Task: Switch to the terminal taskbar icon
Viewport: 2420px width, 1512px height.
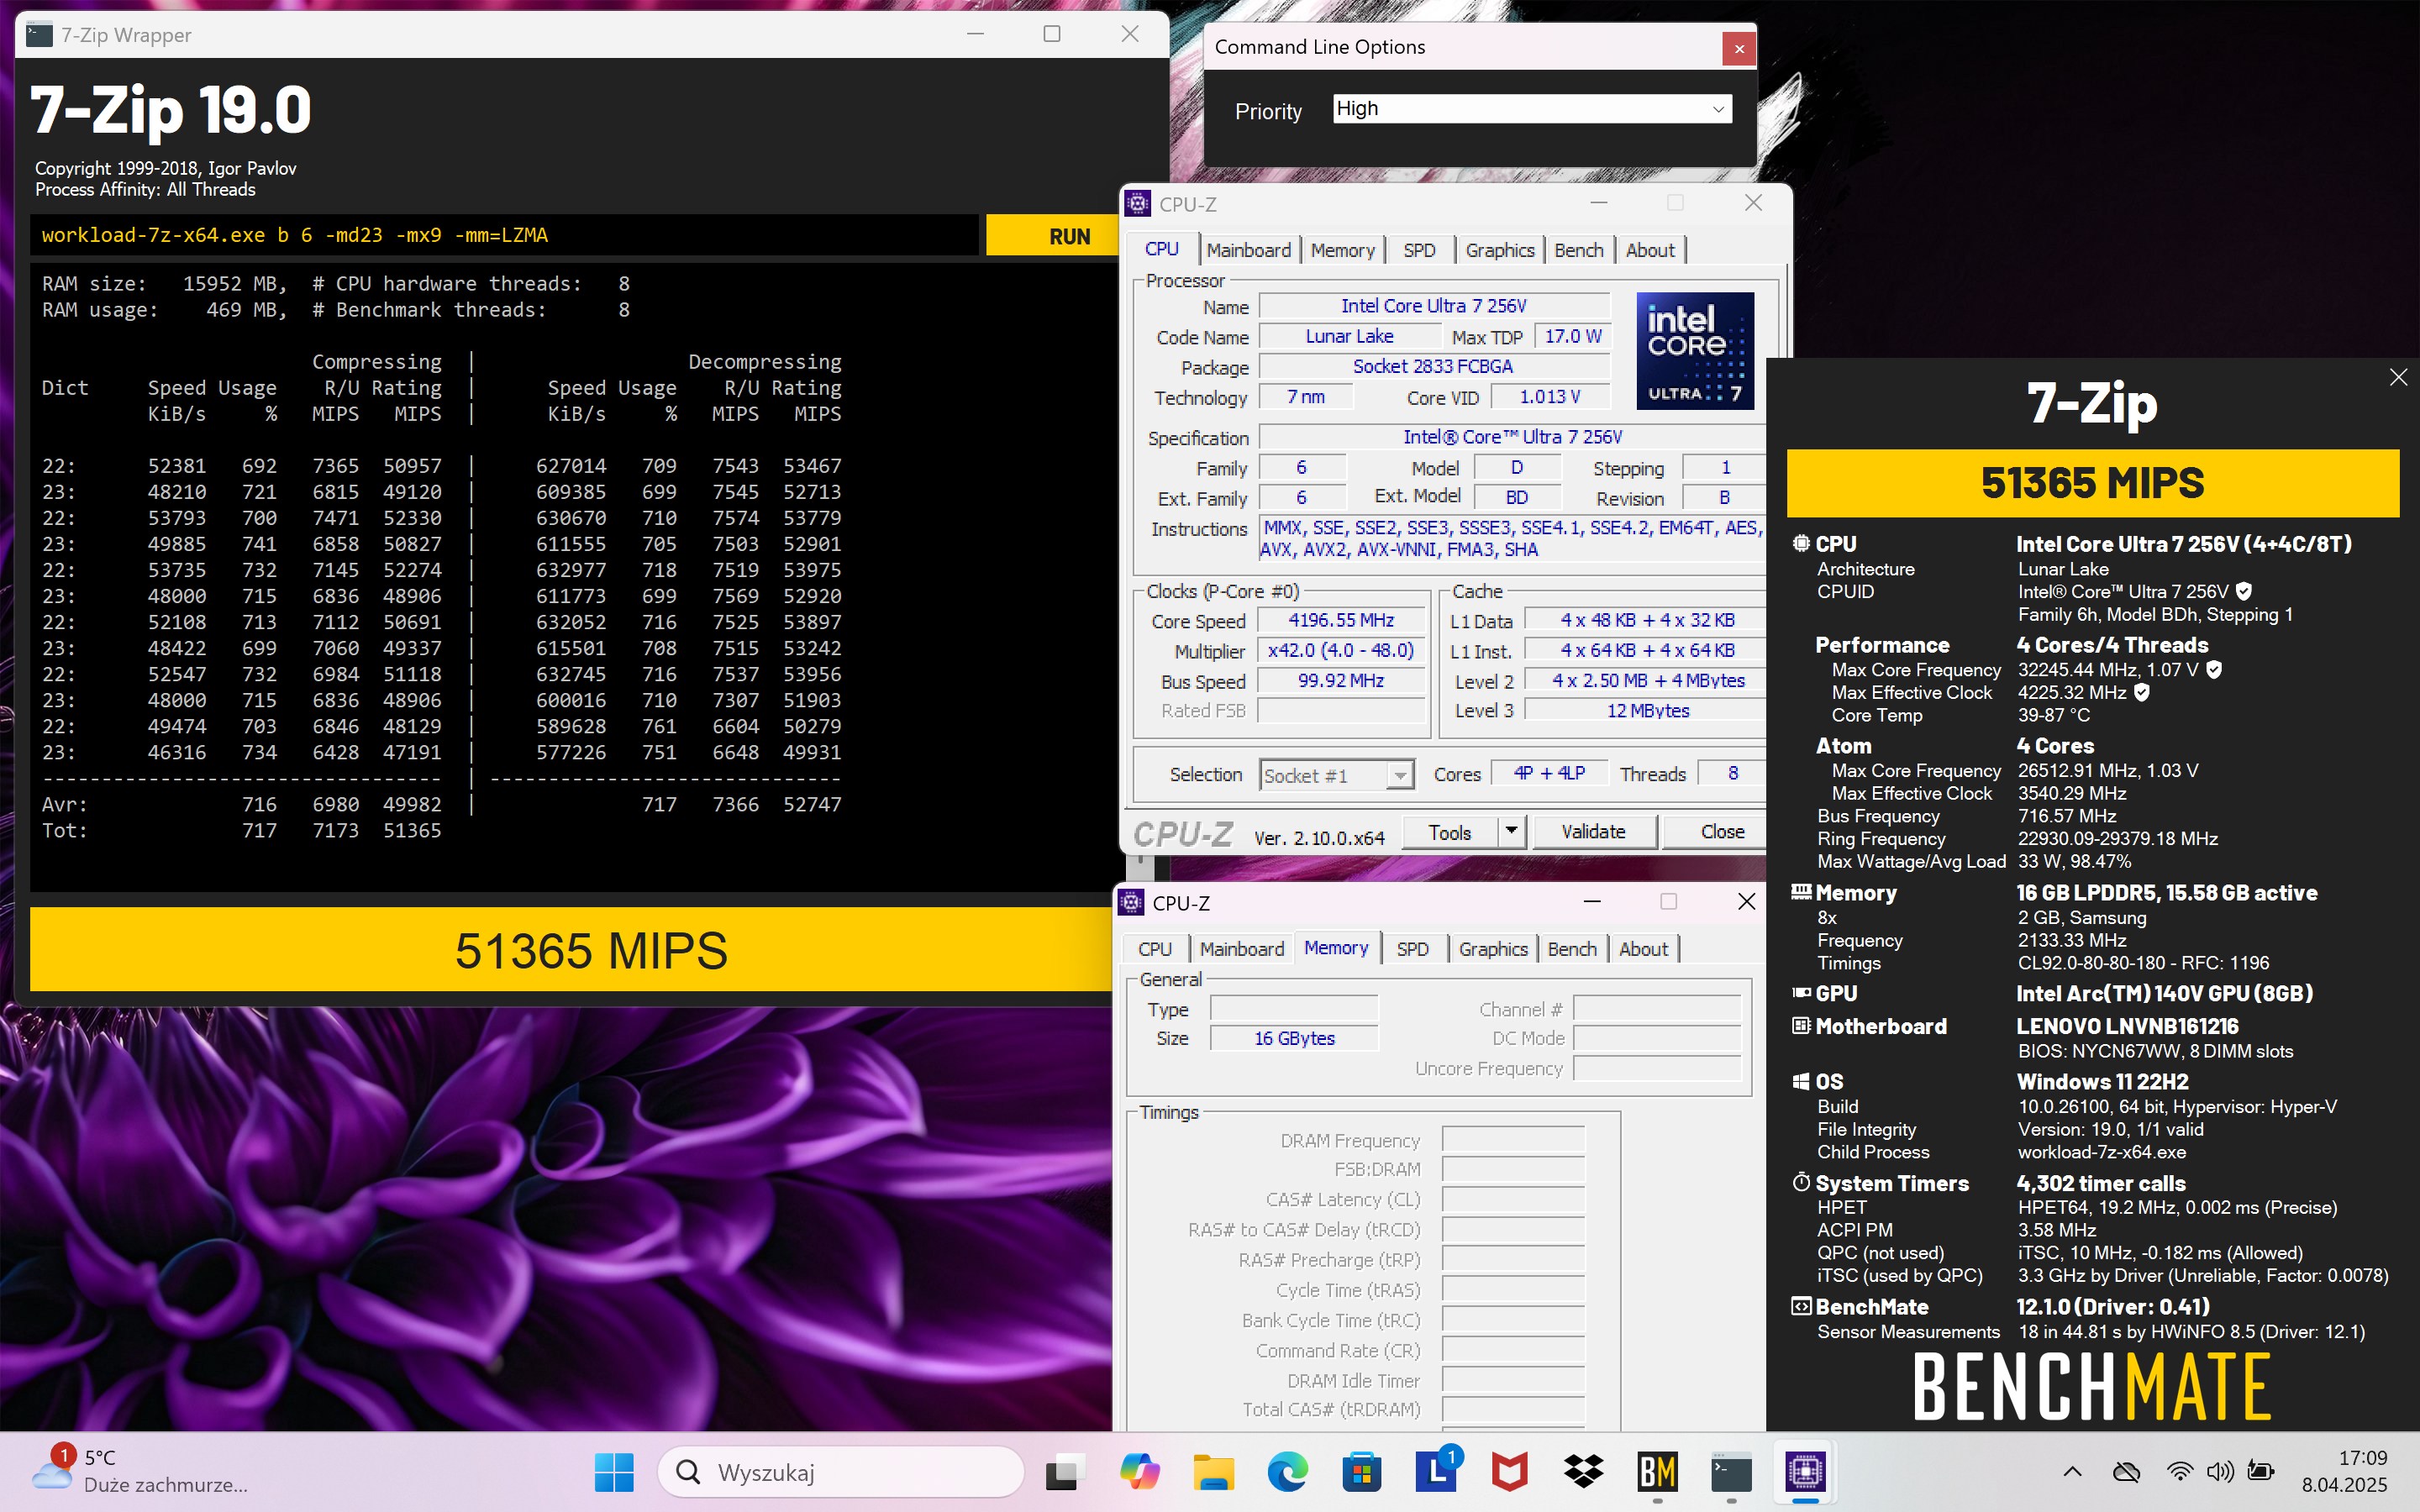Action: (1731, 1472)
